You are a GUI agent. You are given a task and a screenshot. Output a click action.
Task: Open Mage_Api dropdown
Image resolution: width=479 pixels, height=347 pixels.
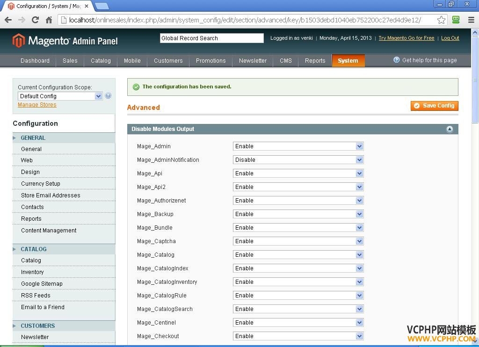click(298, 173)
